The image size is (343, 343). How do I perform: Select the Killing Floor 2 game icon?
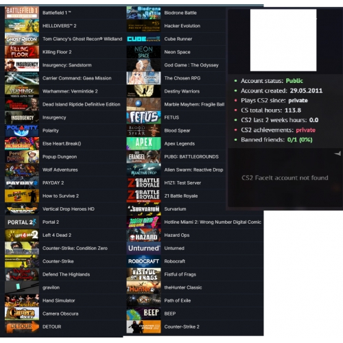[22, 52]
